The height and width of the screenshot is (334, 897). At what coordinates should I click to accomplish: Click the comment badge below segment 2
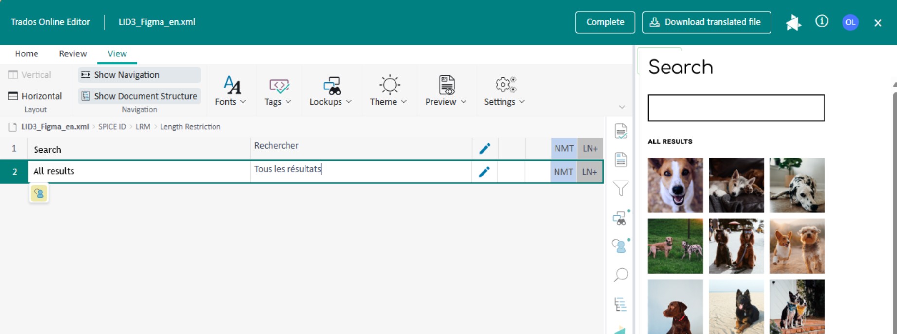click(39, 193)
